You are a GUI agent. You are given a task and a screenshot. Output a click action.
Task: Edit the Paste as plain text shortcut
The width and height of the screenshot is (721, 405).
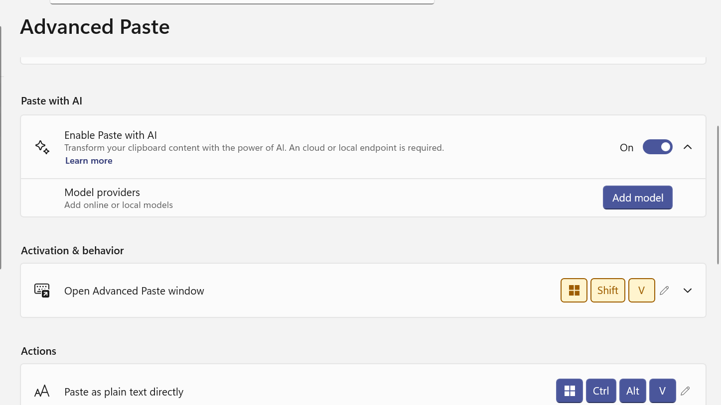(685, 391)
